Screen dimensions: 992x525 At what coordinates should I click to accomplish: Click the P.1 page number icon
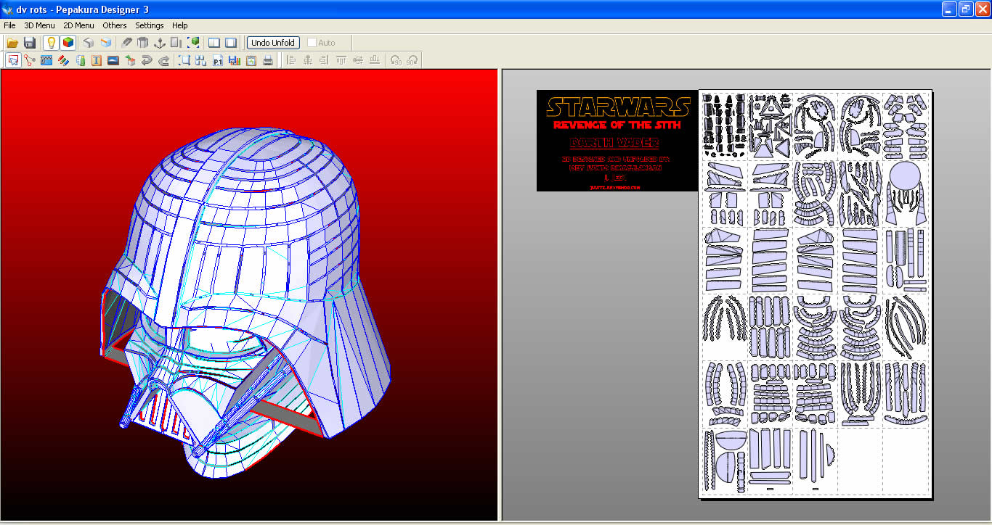click(x=218, y=60)
